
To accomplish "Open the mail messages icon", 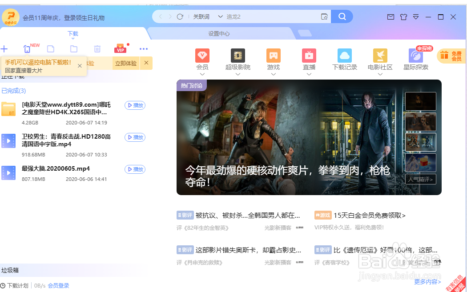I will point(391,17).
